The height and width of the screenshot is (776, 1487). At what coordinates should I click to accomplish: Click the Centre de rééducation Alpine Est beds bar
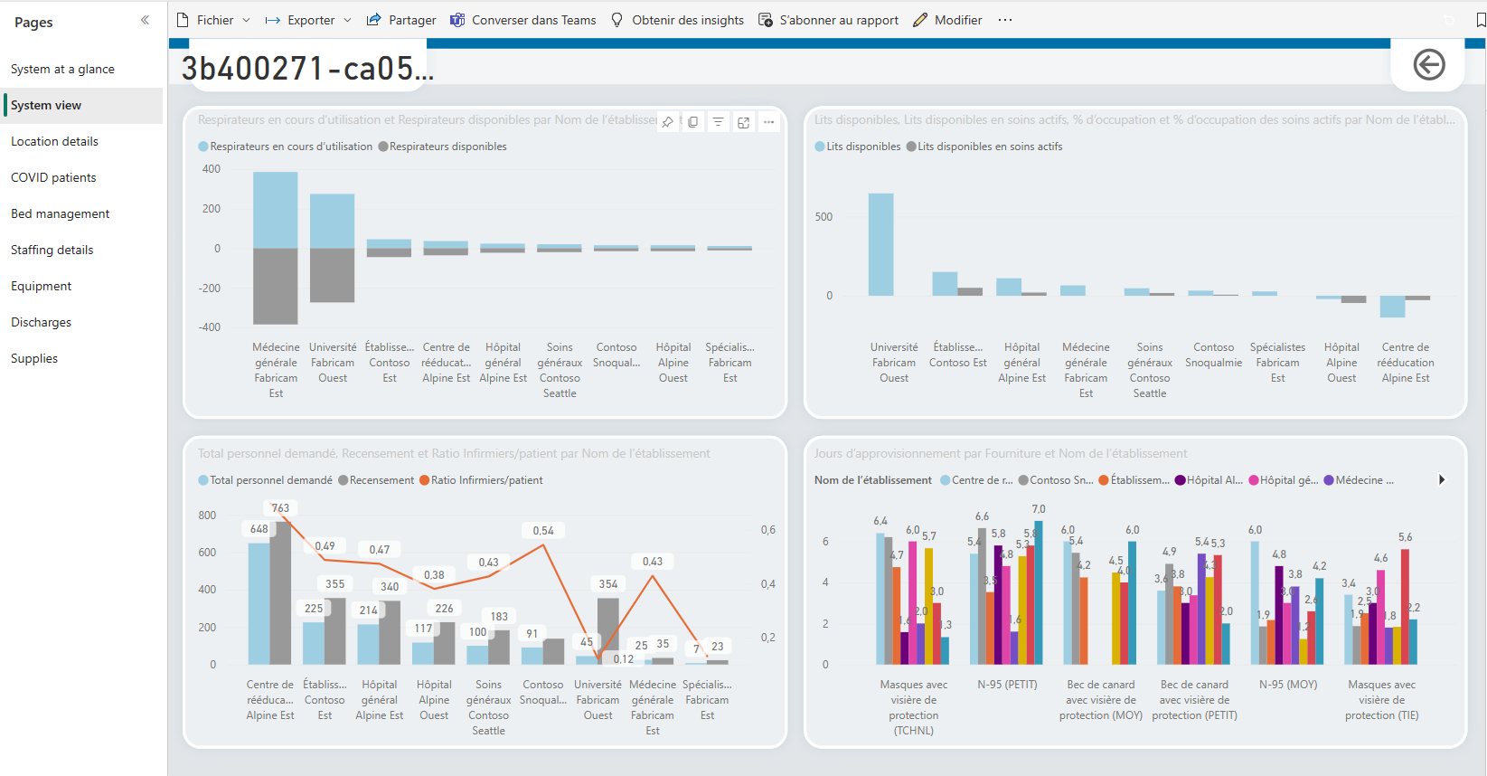(x=1393, y=307)
